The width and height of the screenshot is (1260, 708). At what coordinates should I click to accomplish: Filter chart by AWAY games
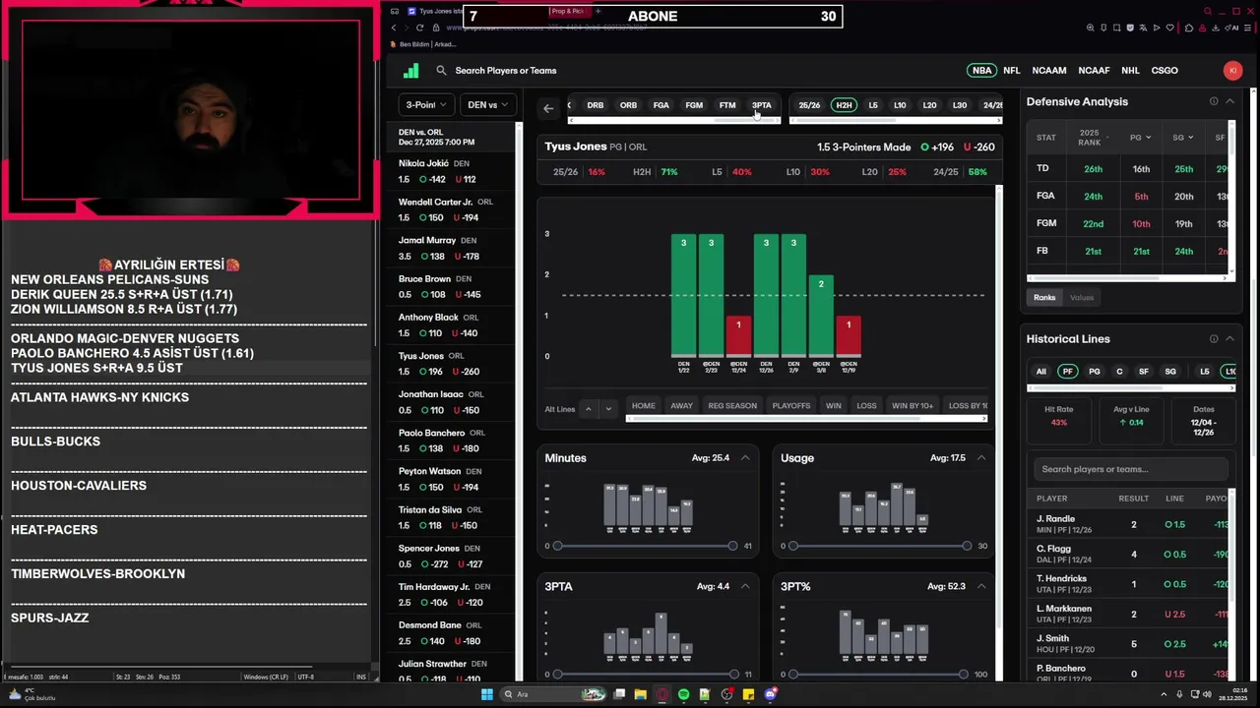(682, 406)
